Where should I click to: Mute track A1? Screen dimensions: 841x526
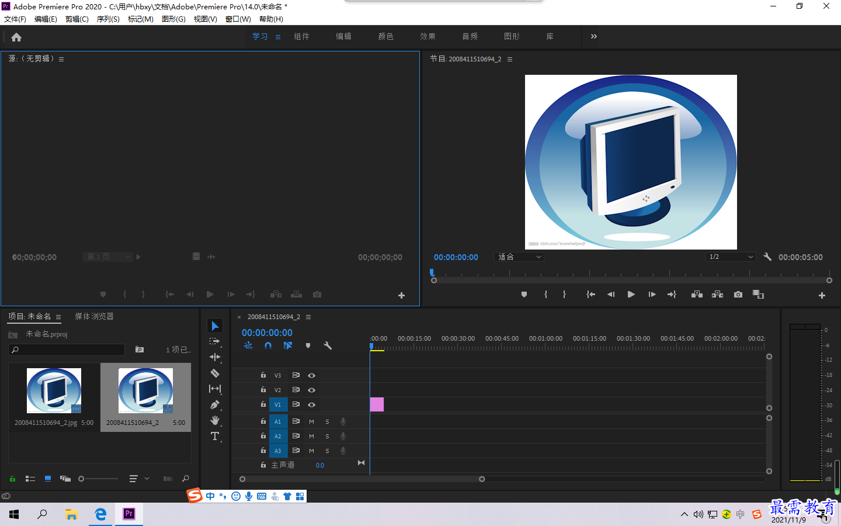tap(312, 421)
